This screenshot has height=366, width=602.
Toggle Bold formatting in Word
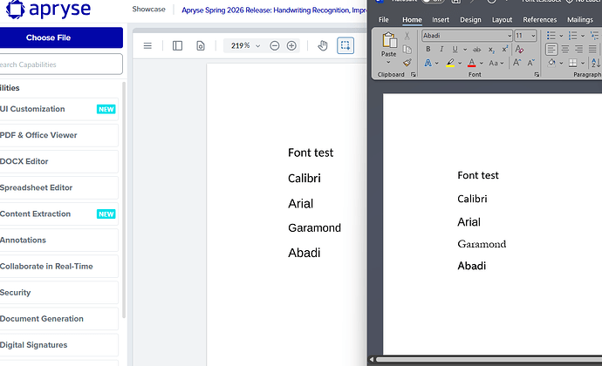click(x=428, y=49)
